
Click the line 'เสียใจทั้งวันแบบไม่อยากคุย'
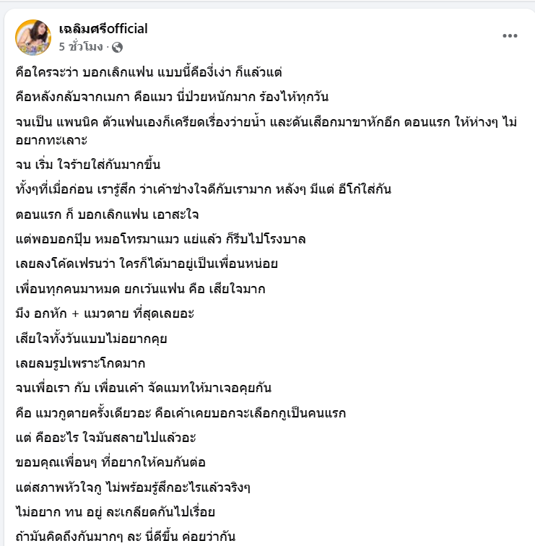pos(96,338)
